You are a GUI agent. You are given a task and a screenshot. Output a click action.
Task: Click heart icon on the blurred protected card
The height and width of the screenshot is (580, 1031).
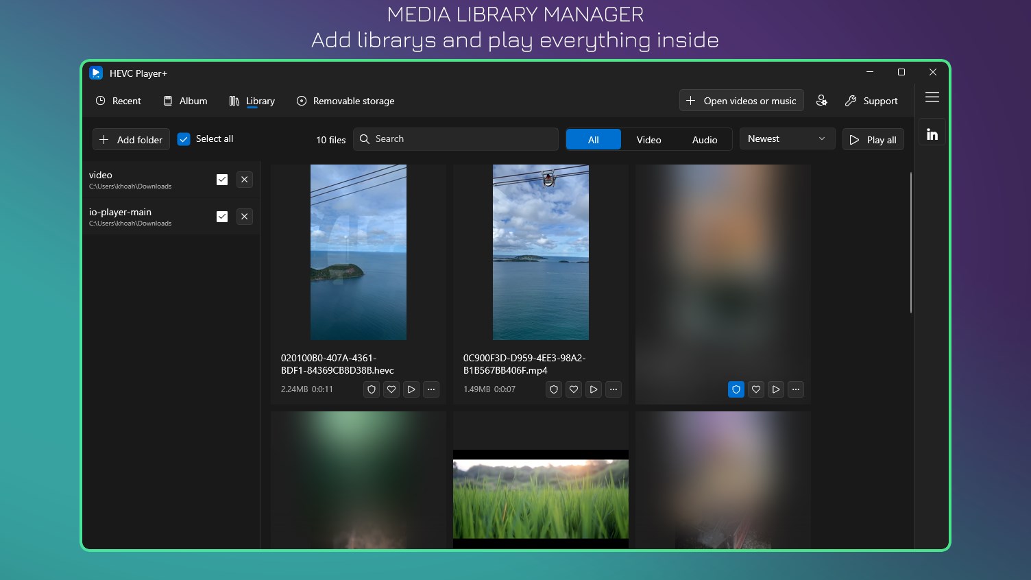(756, 389)
